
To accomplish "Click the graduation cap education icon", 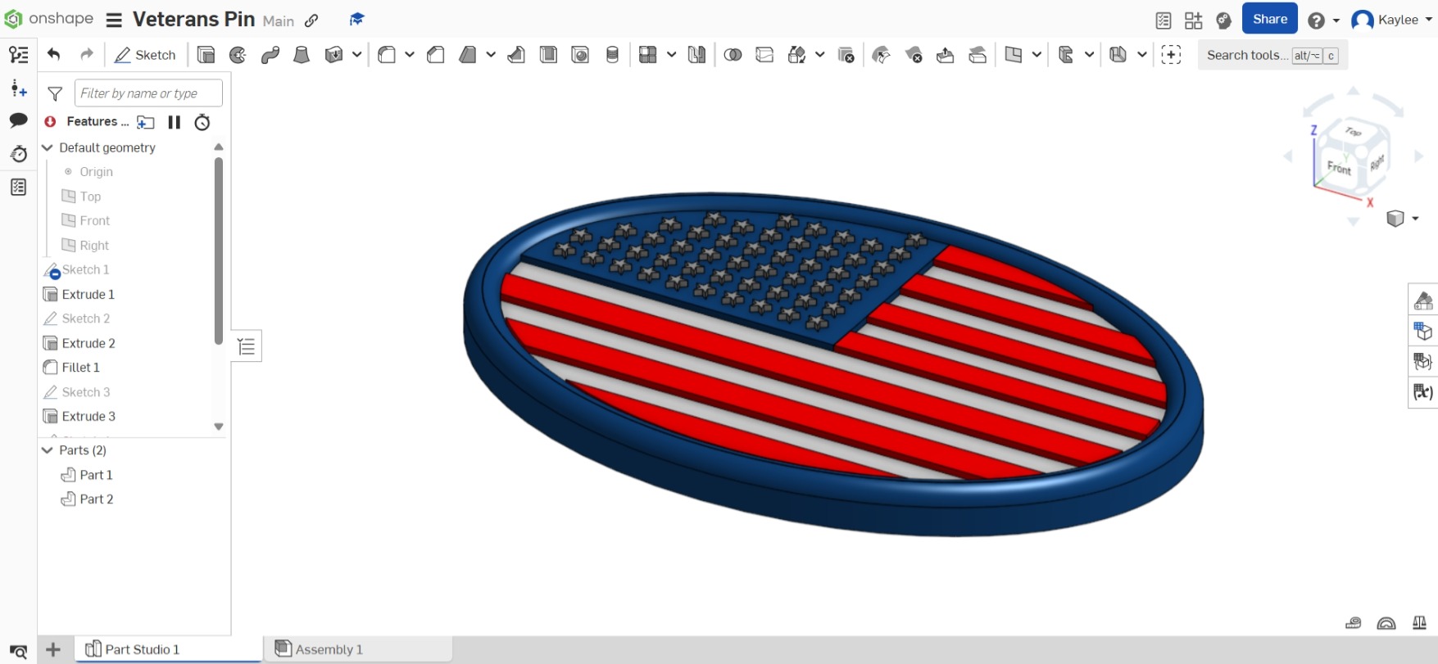I will coord(356,20).
